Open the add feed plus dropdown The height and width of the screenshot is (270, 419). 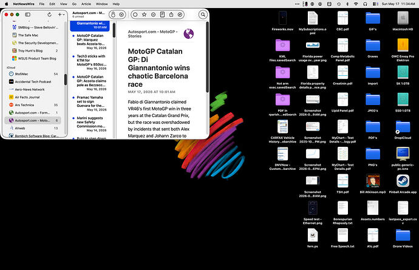(61, 15)
